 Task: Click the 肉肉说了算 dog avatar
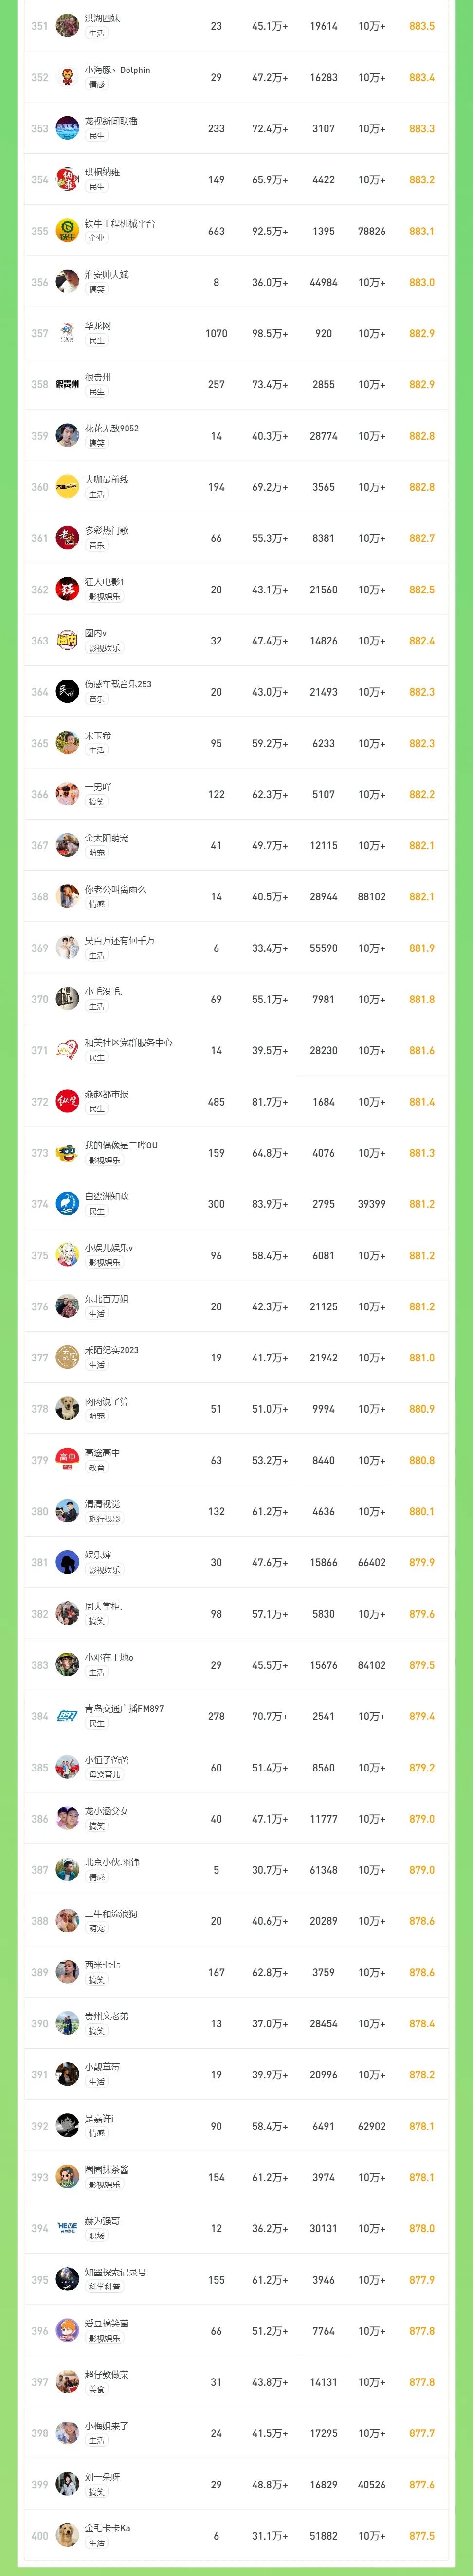67,1408
